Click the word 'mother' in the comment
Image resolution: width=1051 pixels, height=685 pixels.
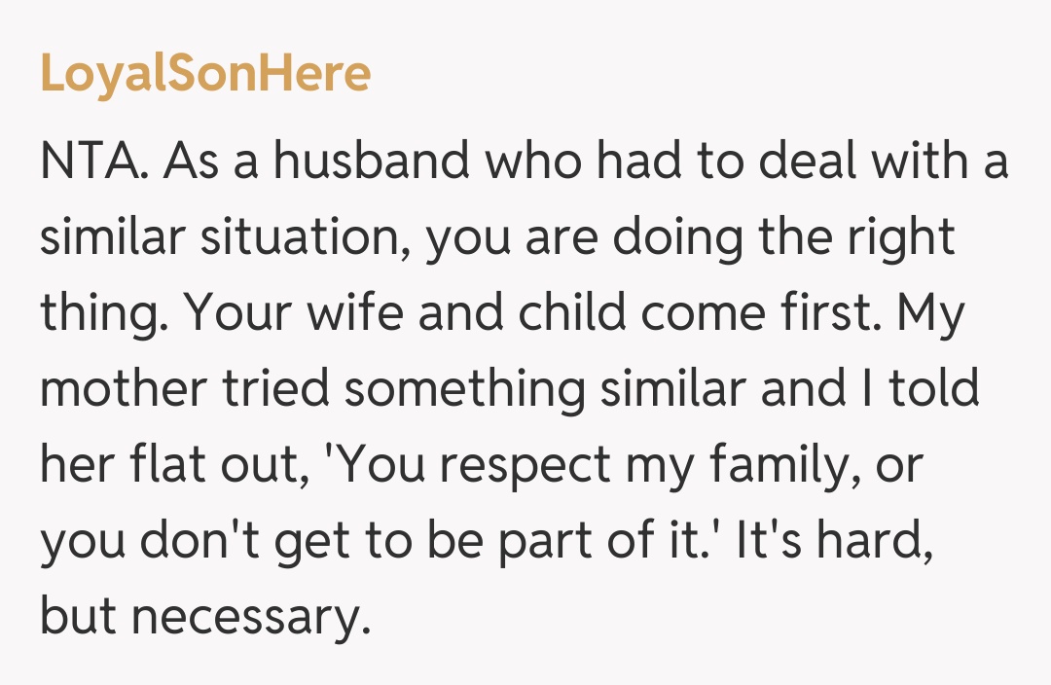click(121, 389)
